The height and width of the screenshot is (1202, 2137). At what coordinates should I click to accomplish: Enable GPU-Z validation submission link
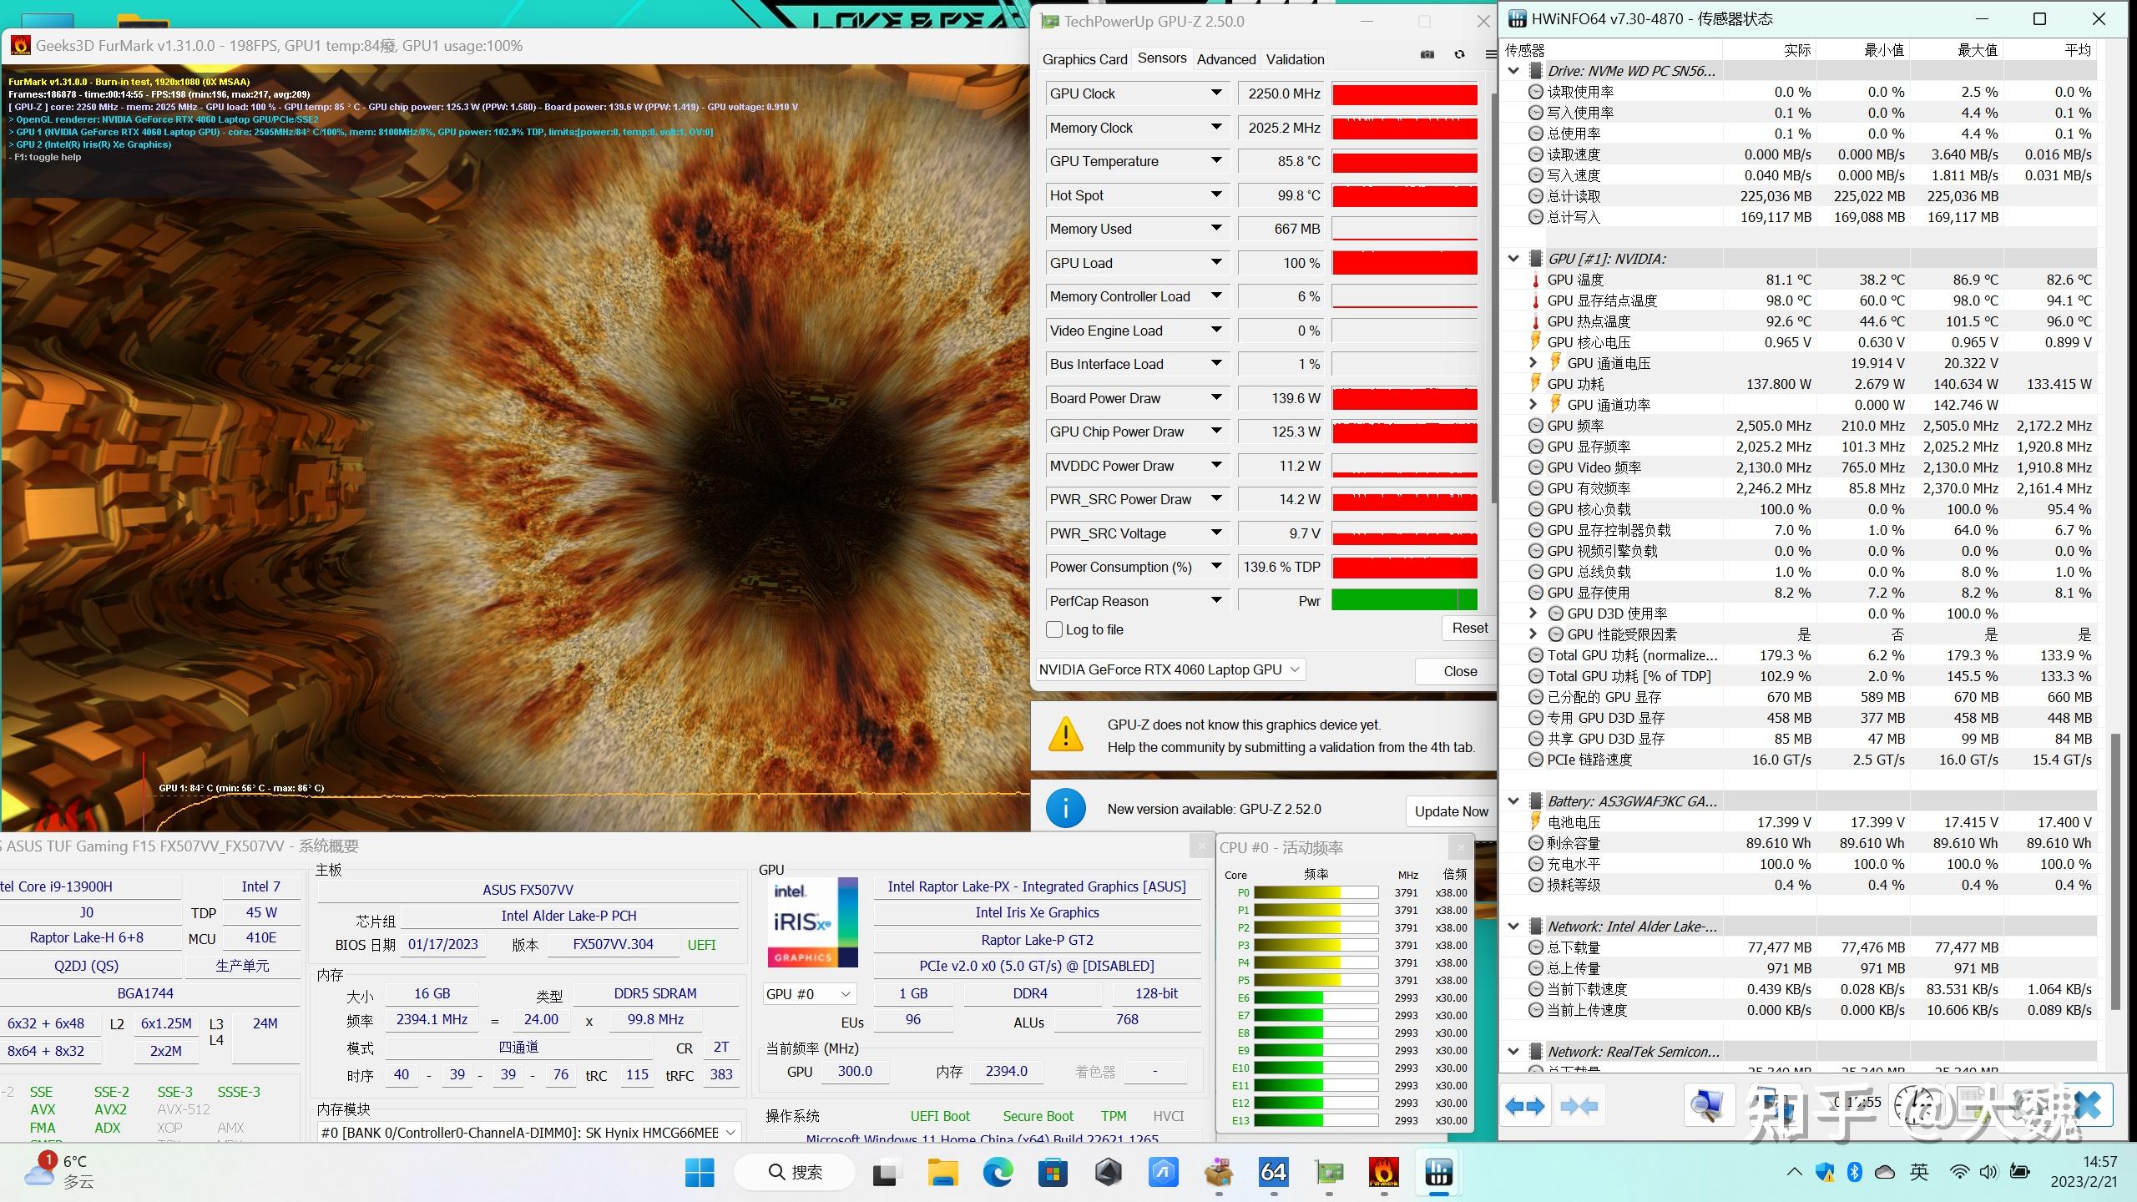[1293, 58]
